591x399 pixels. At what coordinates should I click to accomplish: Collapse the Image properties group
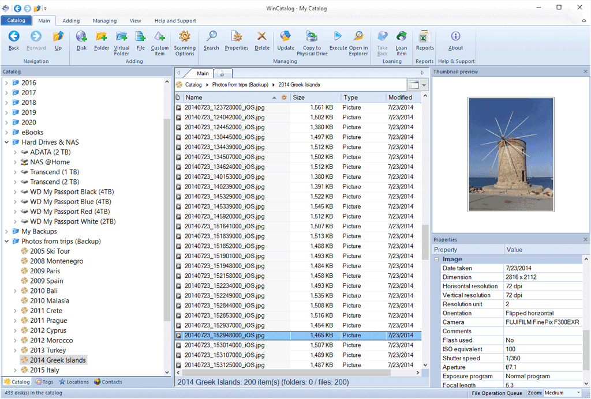coord(437,259)
